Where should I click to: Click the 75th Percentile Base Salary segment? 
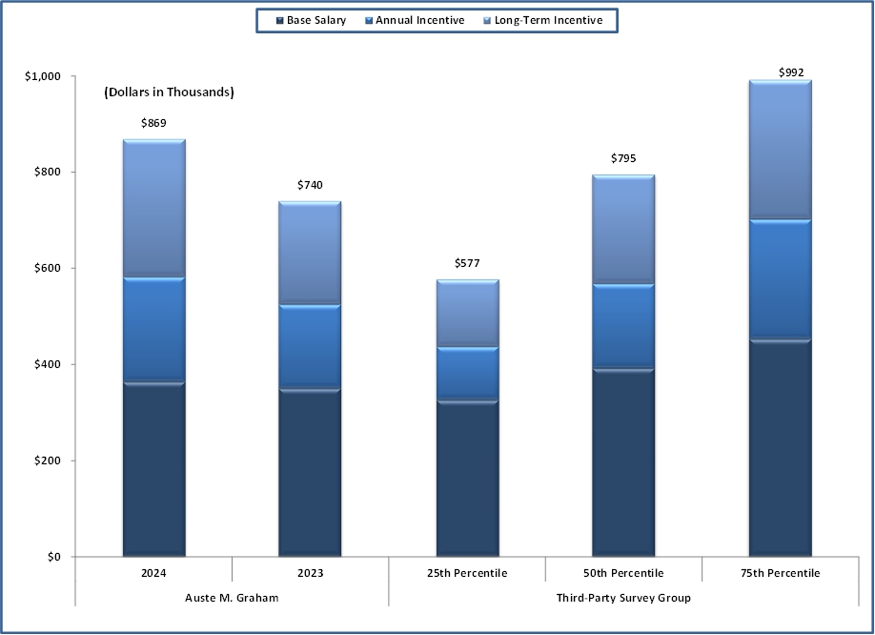pos(780,446)
